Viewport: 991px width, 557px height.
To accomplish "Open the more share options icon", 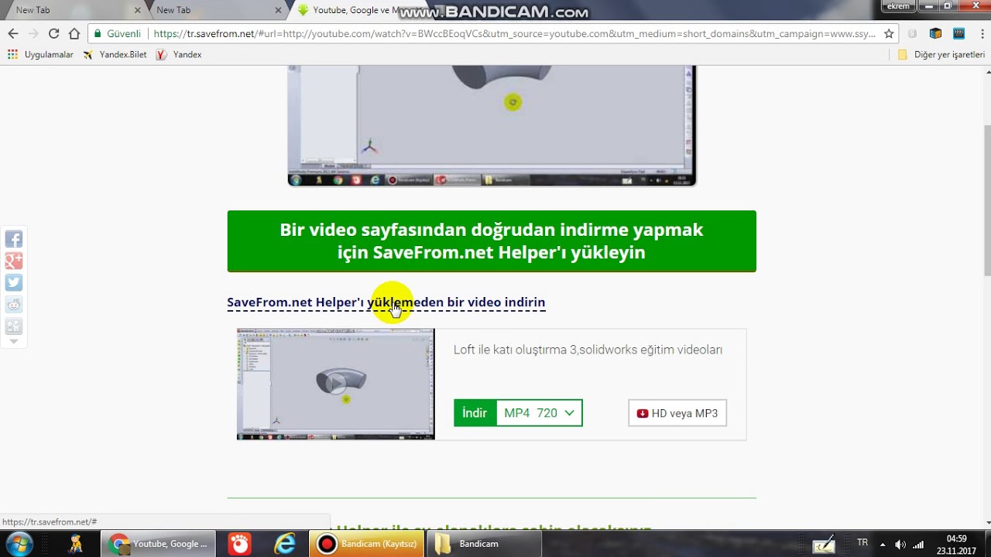I will 14,326.
